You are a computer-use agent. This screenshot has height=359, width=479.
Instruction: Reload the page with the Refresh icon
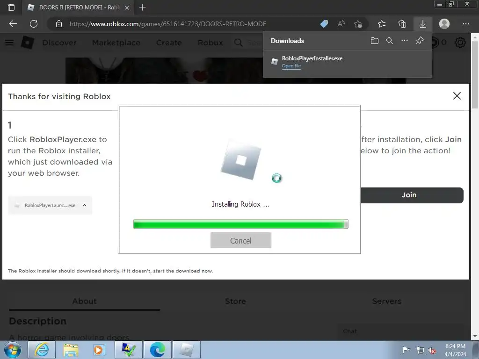pos(34,24)
